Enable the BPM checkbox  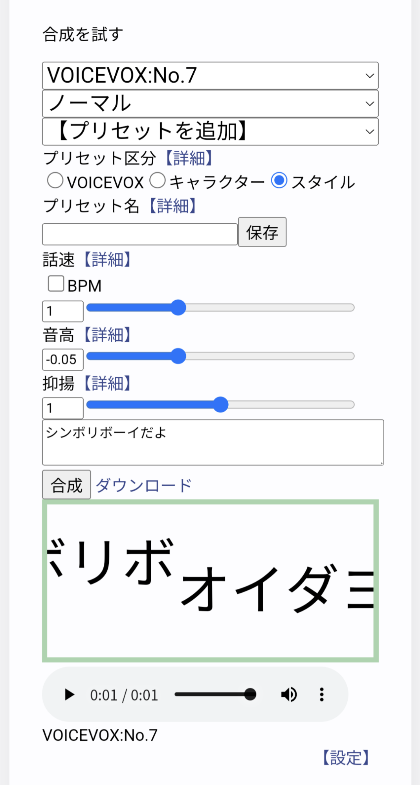(56, 284)
